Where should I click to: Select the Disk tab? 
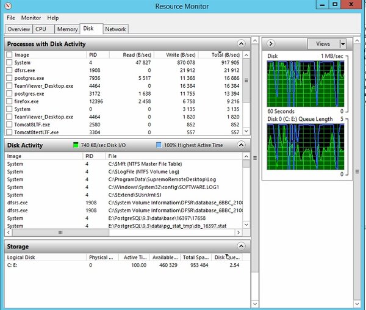91,29
